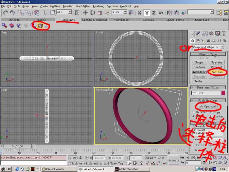Click the Mesher object type button

[x=199, y=81]
